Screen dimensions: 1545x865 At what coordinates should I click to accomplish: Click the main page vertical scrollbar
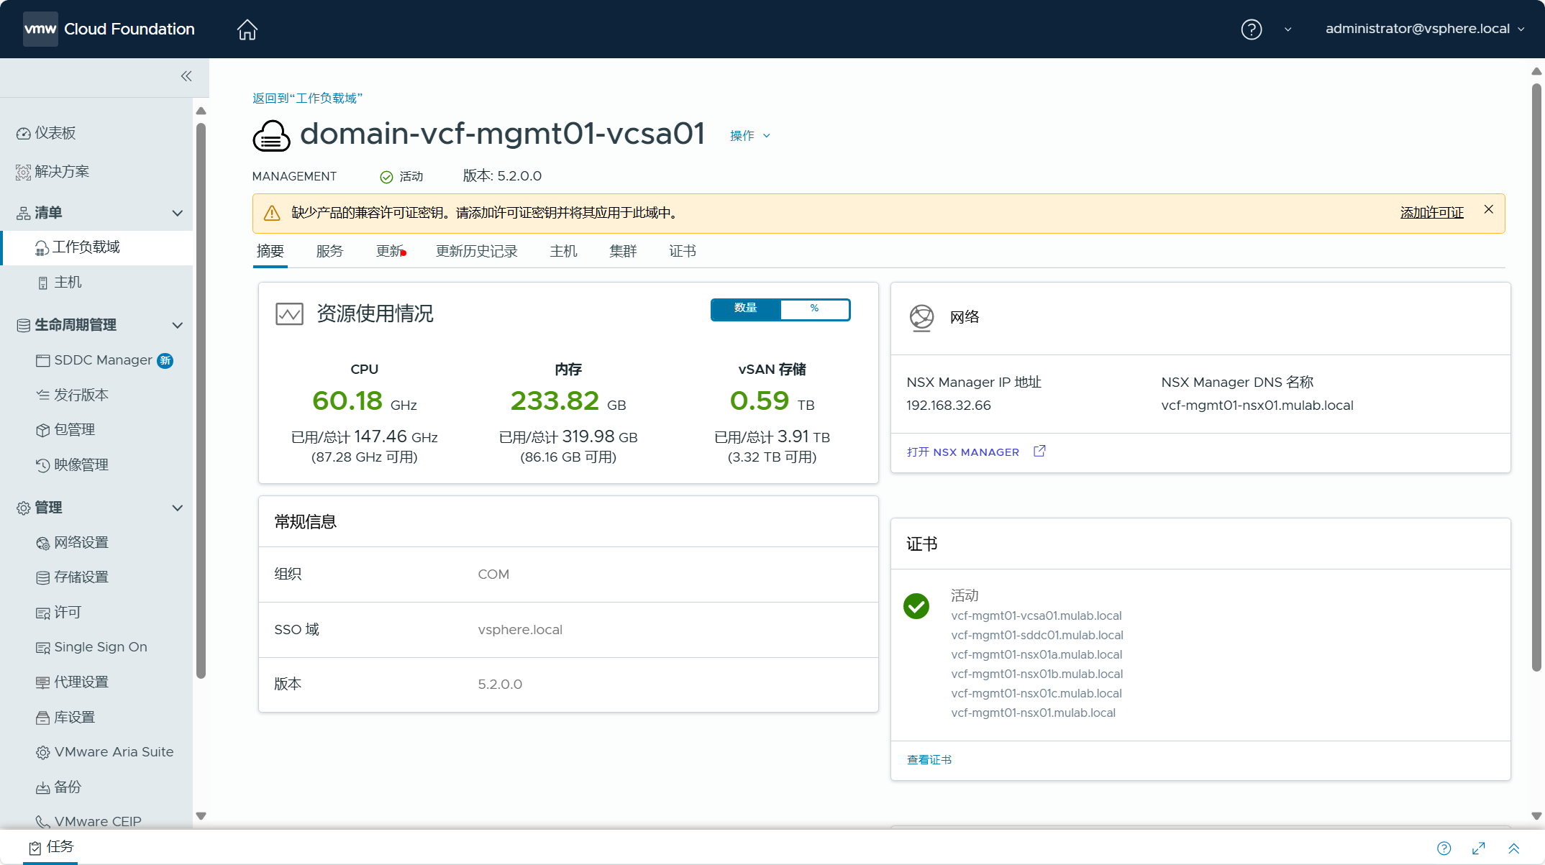1536,377
